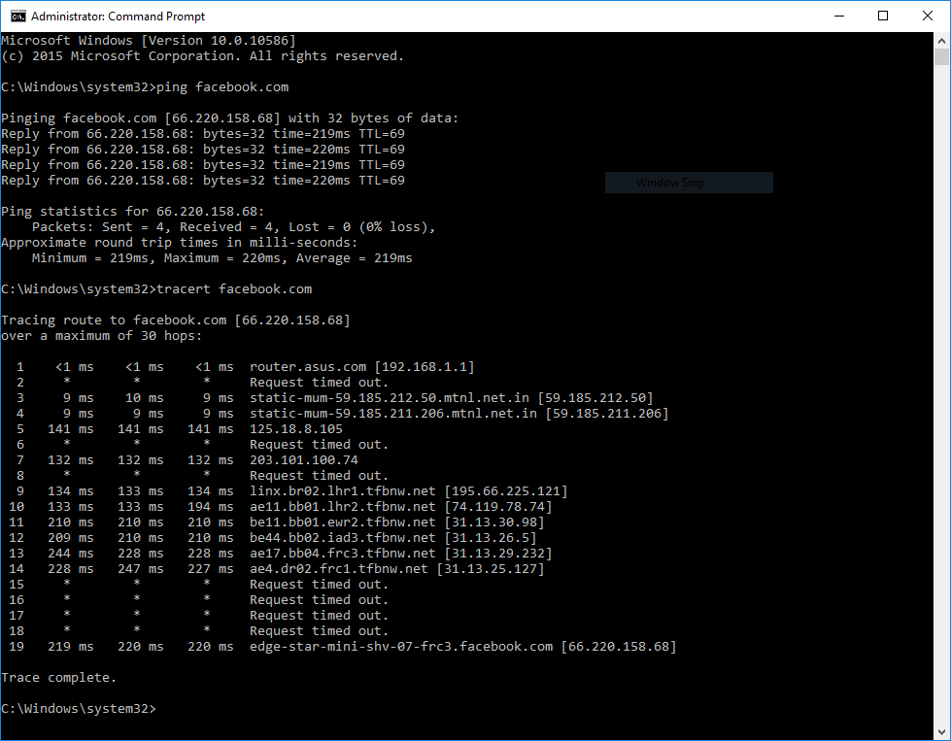Minimize the Command Prompt window
The image size is (951, 741).
pyautogui.click(x=839, y=16)
